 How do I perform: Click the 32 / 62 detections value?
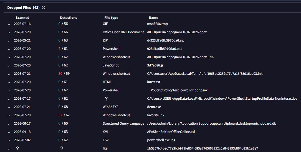(64, 115)
